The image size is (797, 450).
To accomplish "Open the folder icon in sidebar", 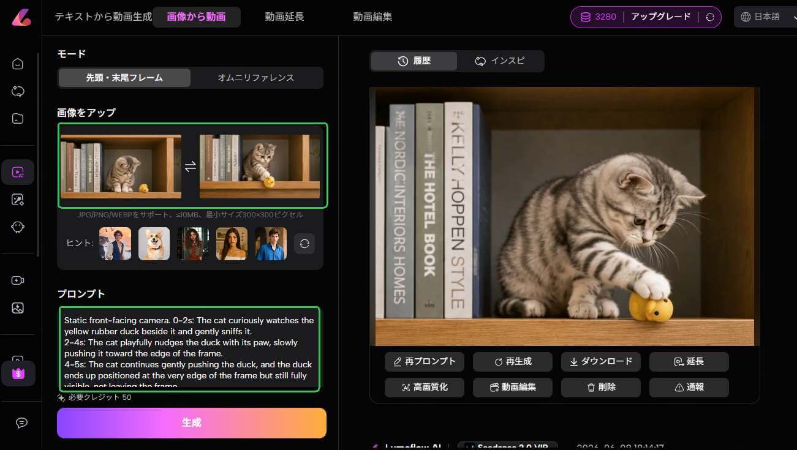I will [x=18, y=119].
